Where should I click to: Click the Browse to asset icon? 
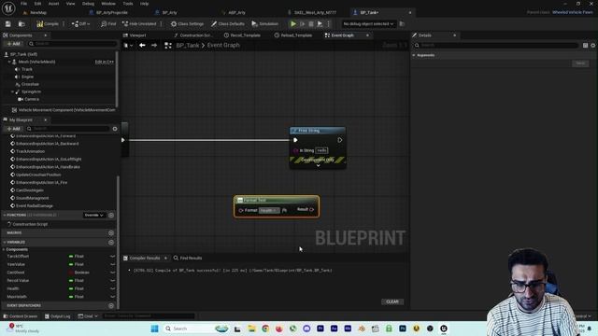(21, 24)
